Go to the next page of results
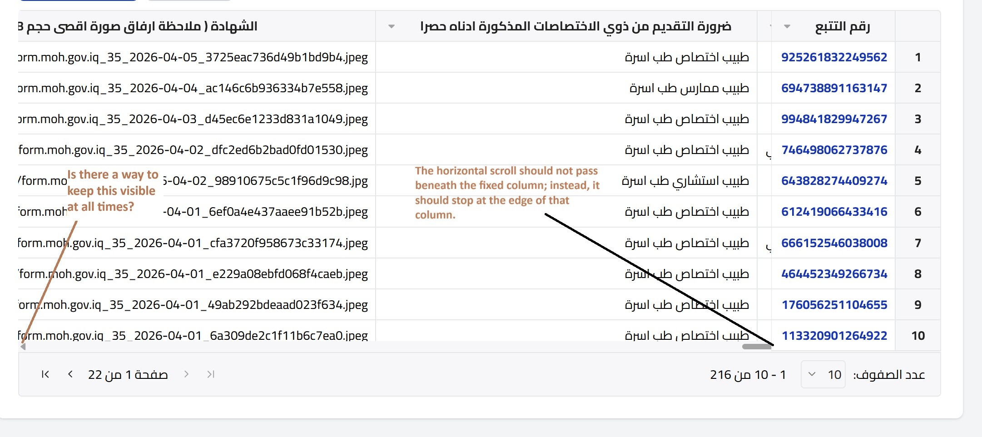The height and width of the screenshot is (437, 982). [x=70, y=374]
